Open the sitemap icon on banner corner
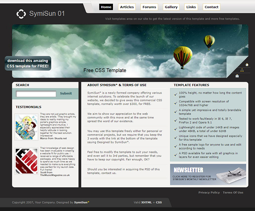 tap(242, 70)
